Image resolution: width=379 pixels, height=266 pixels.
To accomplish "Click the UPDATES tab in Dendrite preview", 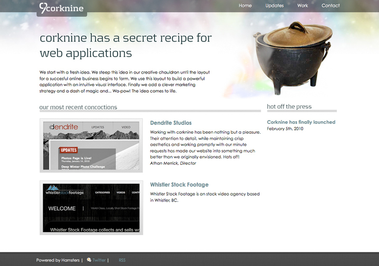I will 97,127.
